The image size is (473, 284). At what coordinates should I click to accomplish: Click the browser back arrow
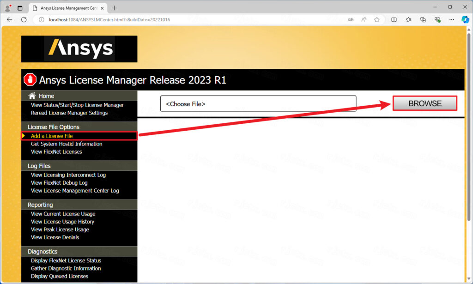tap(9, 19)
